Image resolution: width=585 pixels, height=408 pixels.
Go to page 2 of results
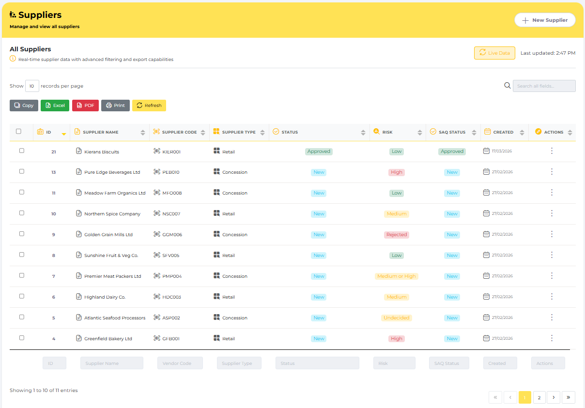tap(539, 397)
